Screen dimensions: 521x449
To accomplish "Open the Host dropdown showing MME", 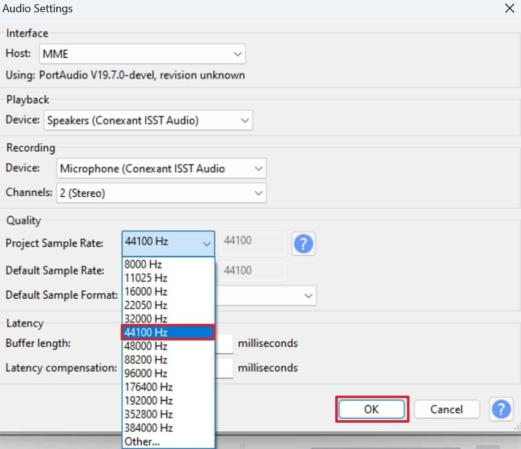I will (x=142, y=53).
